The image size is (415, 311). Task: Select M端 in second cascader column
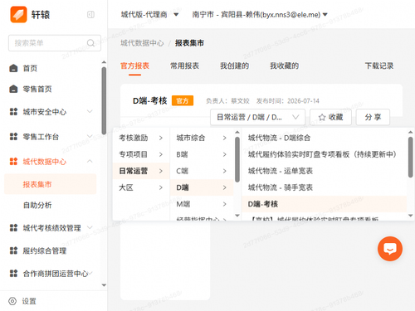(x=202, y=204)
